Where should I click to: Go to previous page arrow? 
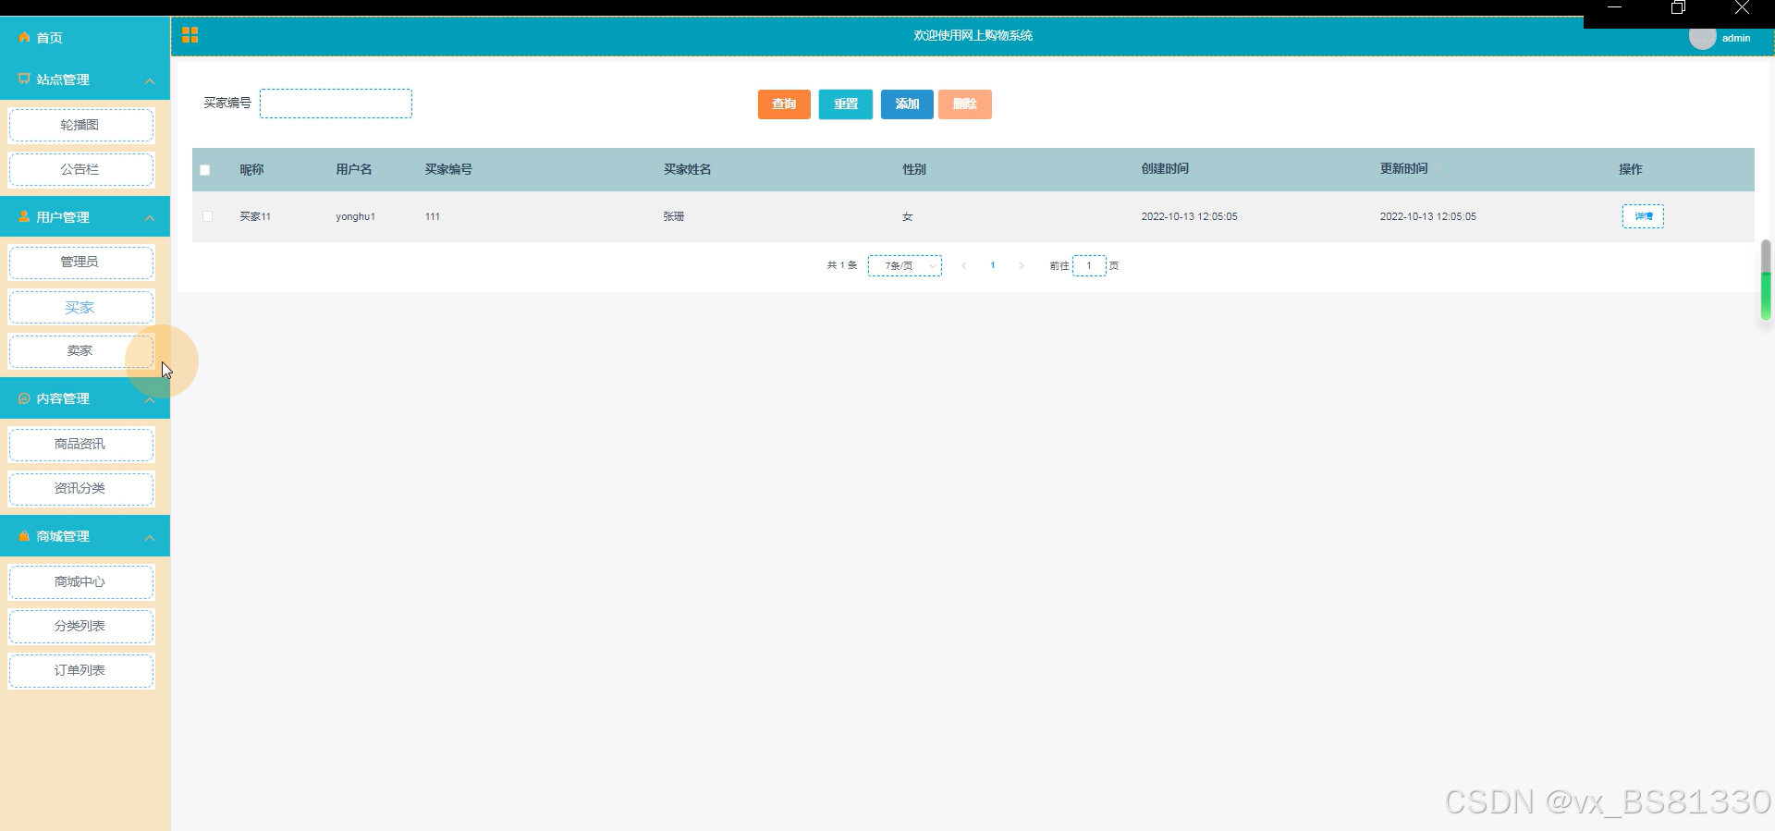963,265
